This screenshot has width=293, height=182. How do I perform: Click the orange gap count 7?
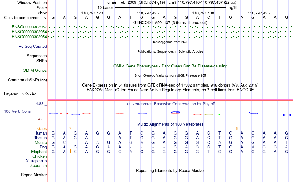point(70,129)
